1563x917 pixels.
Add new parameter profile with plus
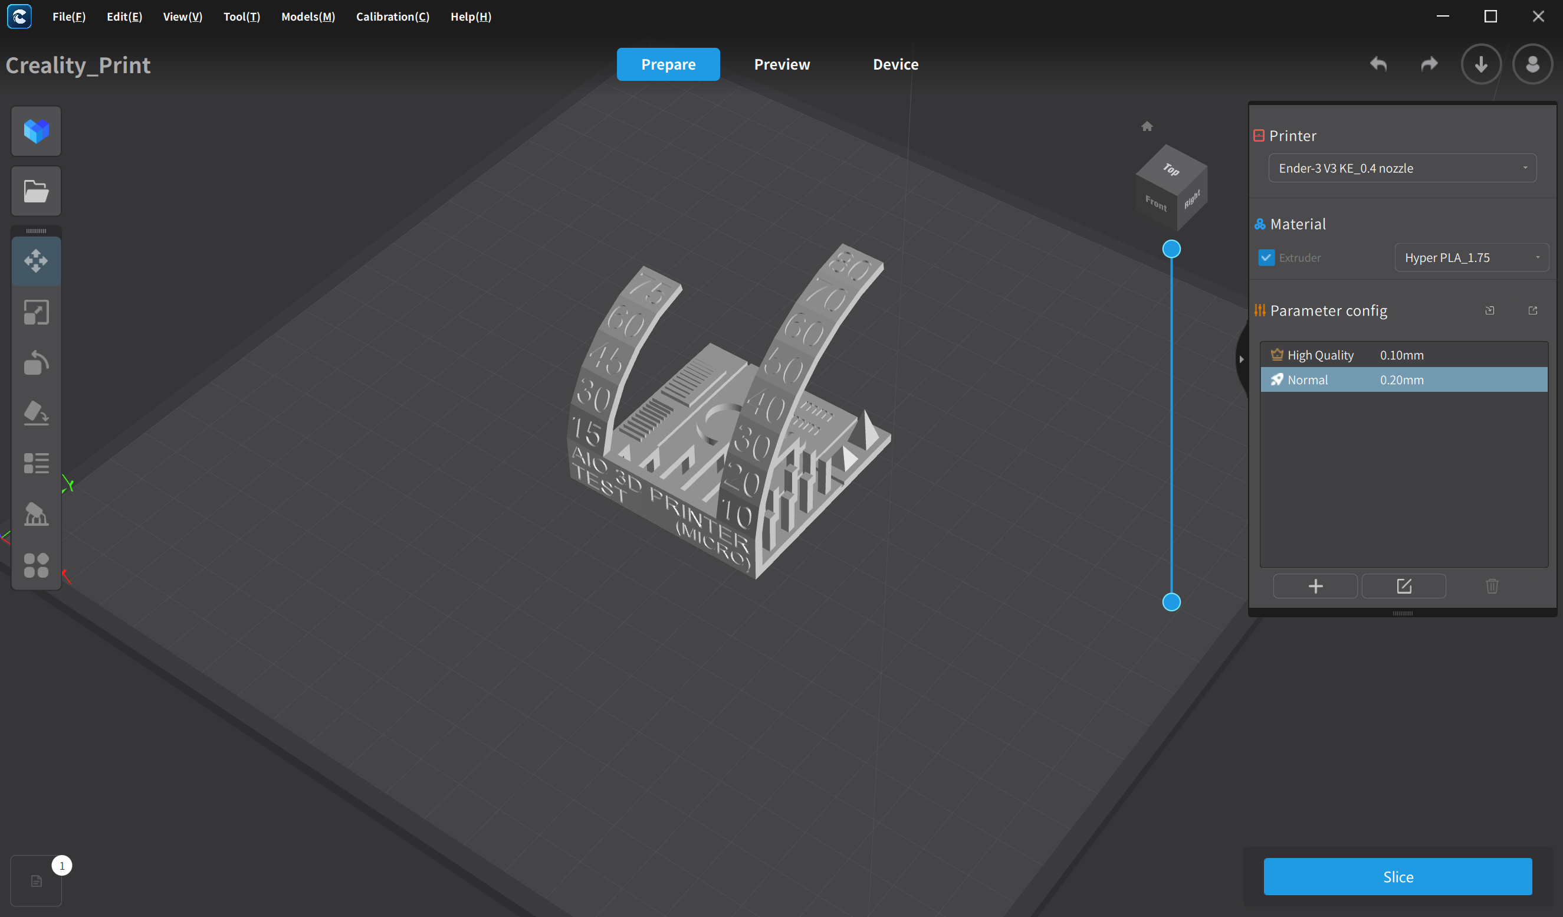coord(1315,587)
